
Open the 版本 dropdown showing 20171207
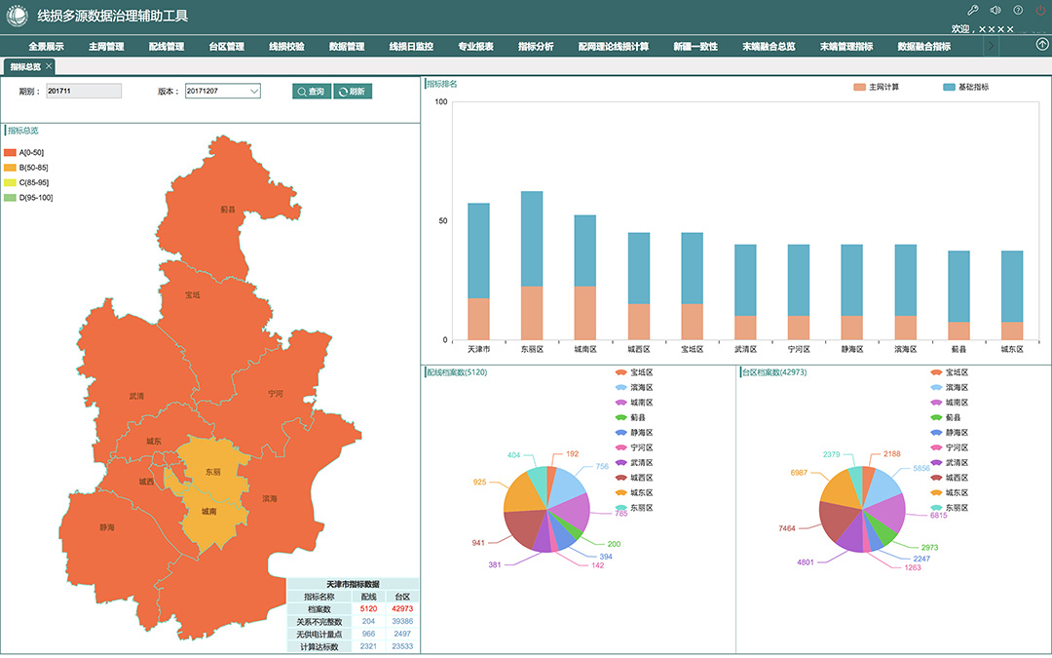pyautogui.click(x=222, y=91)
